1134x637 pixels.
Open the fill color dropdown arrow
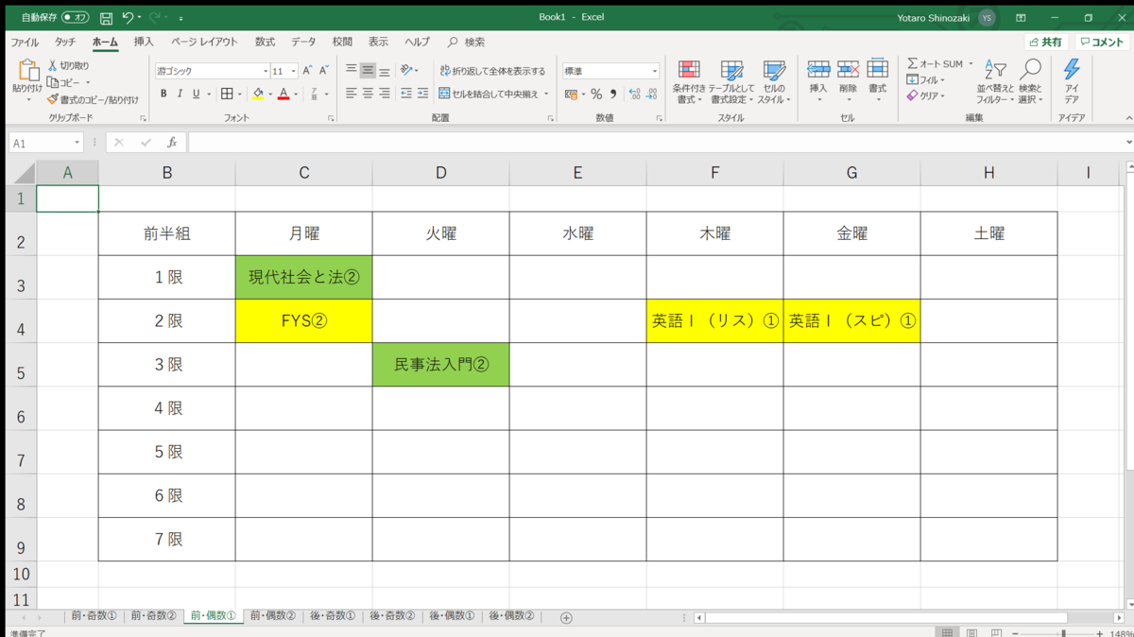(x=270, y=94)
